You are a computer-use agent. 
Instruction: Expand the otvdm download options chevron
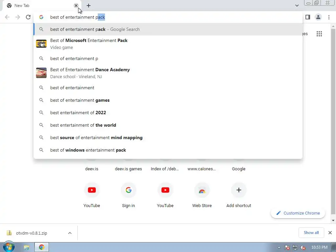point(70,233)
